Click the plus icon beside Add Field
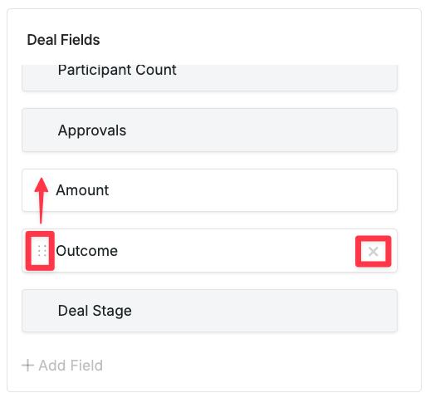 pos(27,365)
